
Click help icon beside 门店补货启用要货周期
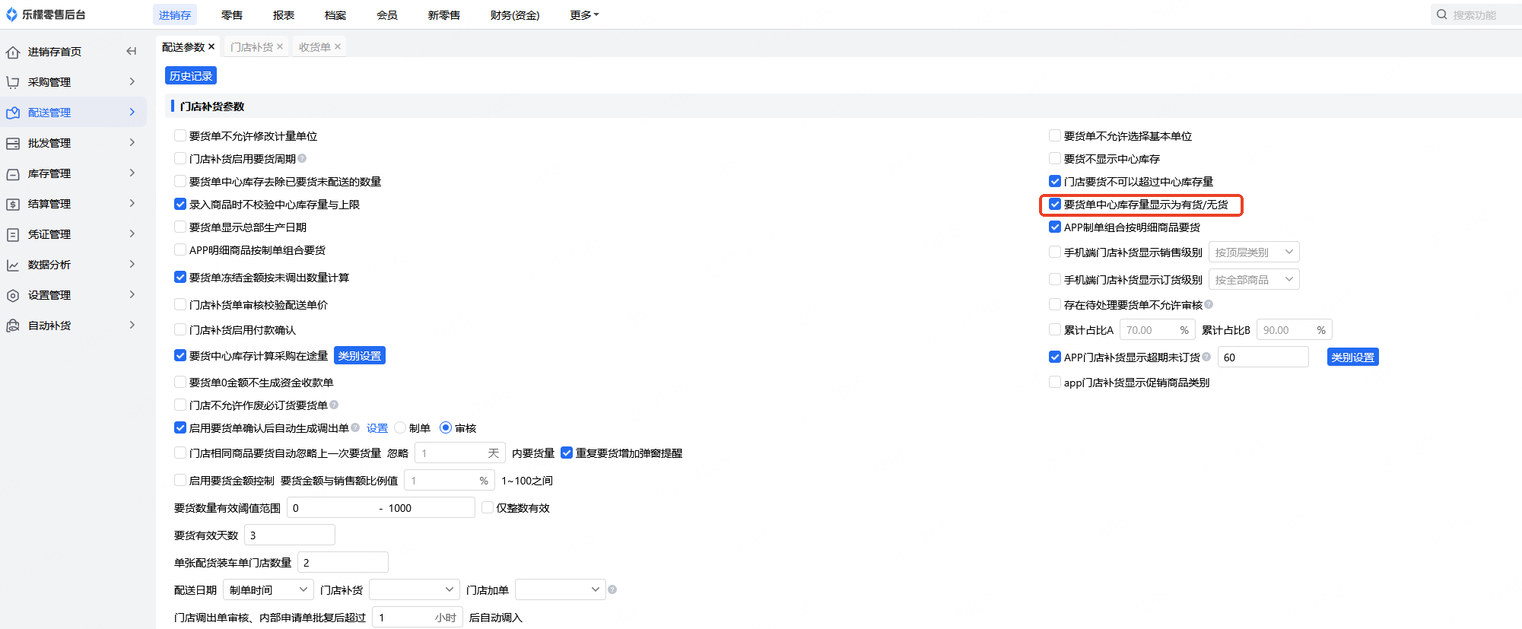click(302, 158)
